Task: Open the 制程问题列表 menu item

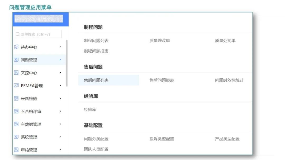Action: tap(96, 41)
